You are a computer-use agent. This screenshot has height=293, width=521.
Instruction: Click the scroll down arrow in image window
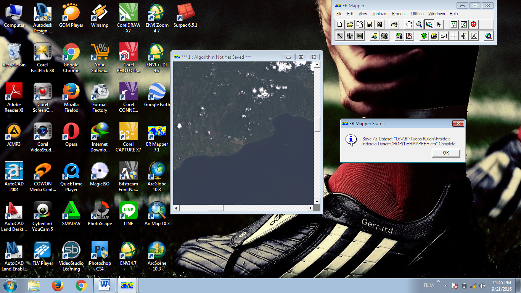pos(317,201)
